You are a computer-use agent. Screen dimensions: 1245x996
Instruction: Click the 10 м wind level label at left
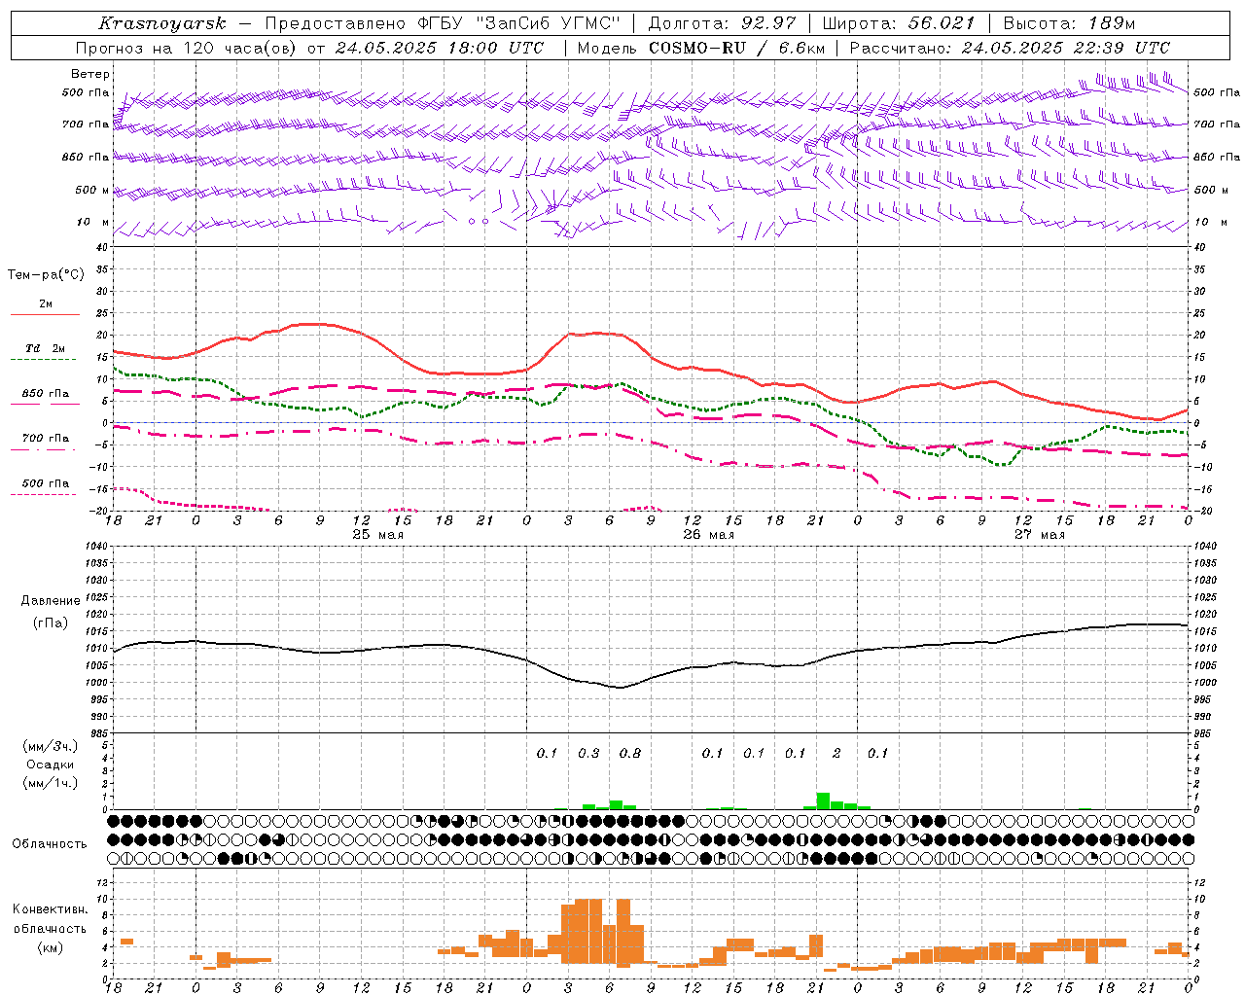92,222
